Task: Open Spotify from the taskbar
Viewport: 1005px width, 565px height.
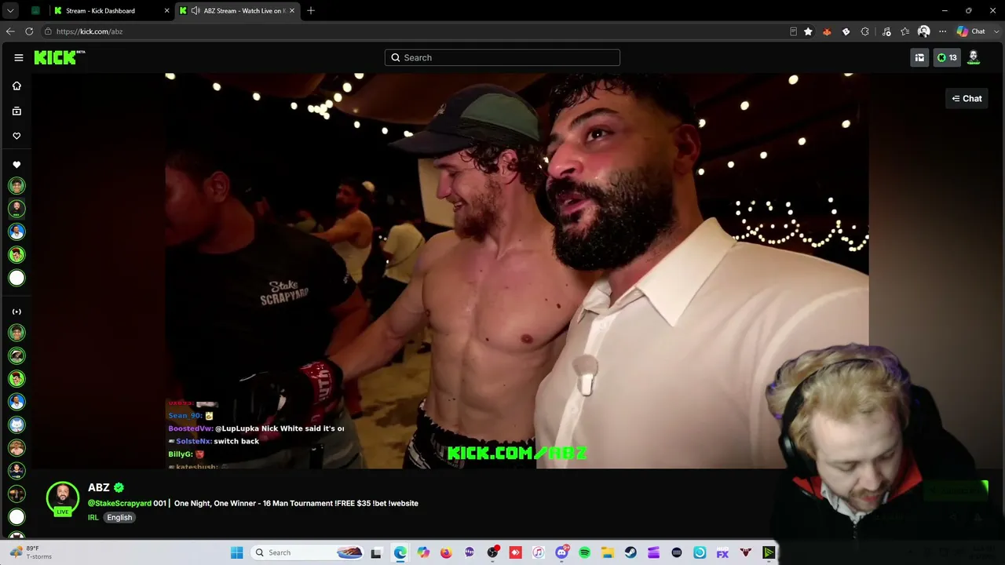Action: tap(584, 552)
